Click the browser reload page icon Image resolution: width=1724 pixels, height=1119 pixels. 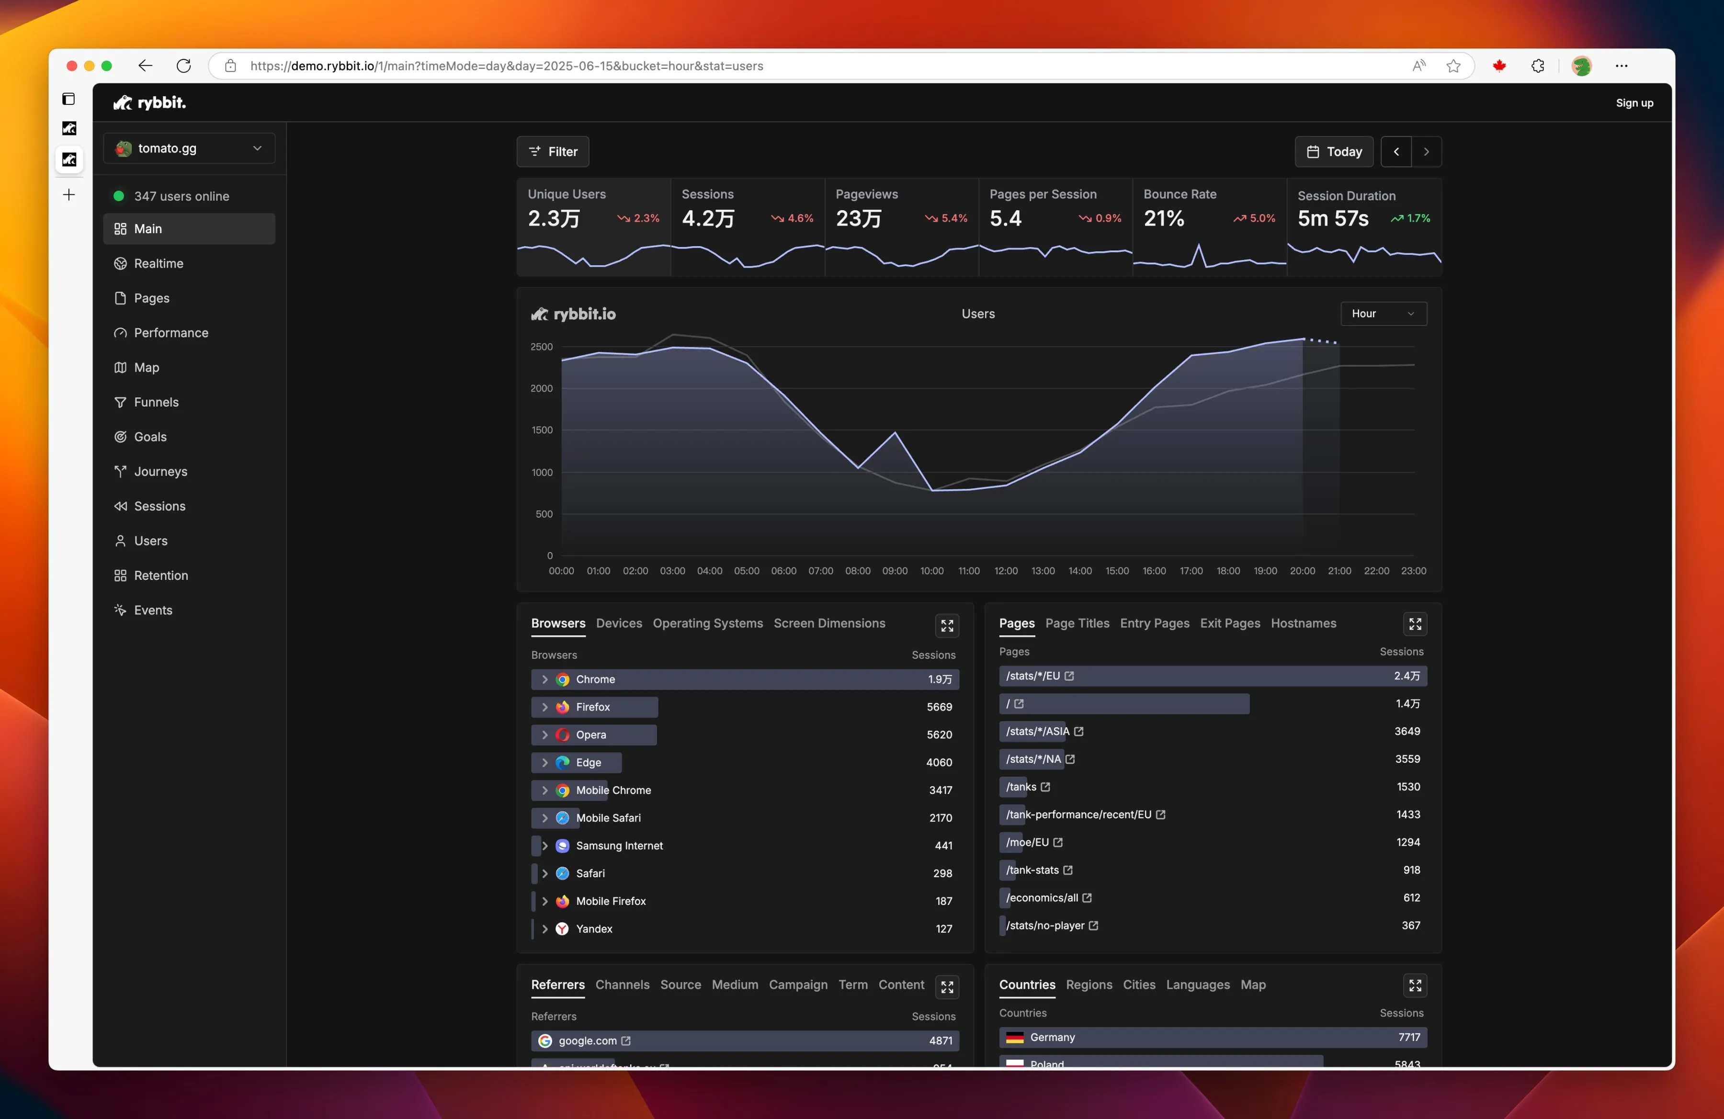pyautogui.click(x=184, y=66)
